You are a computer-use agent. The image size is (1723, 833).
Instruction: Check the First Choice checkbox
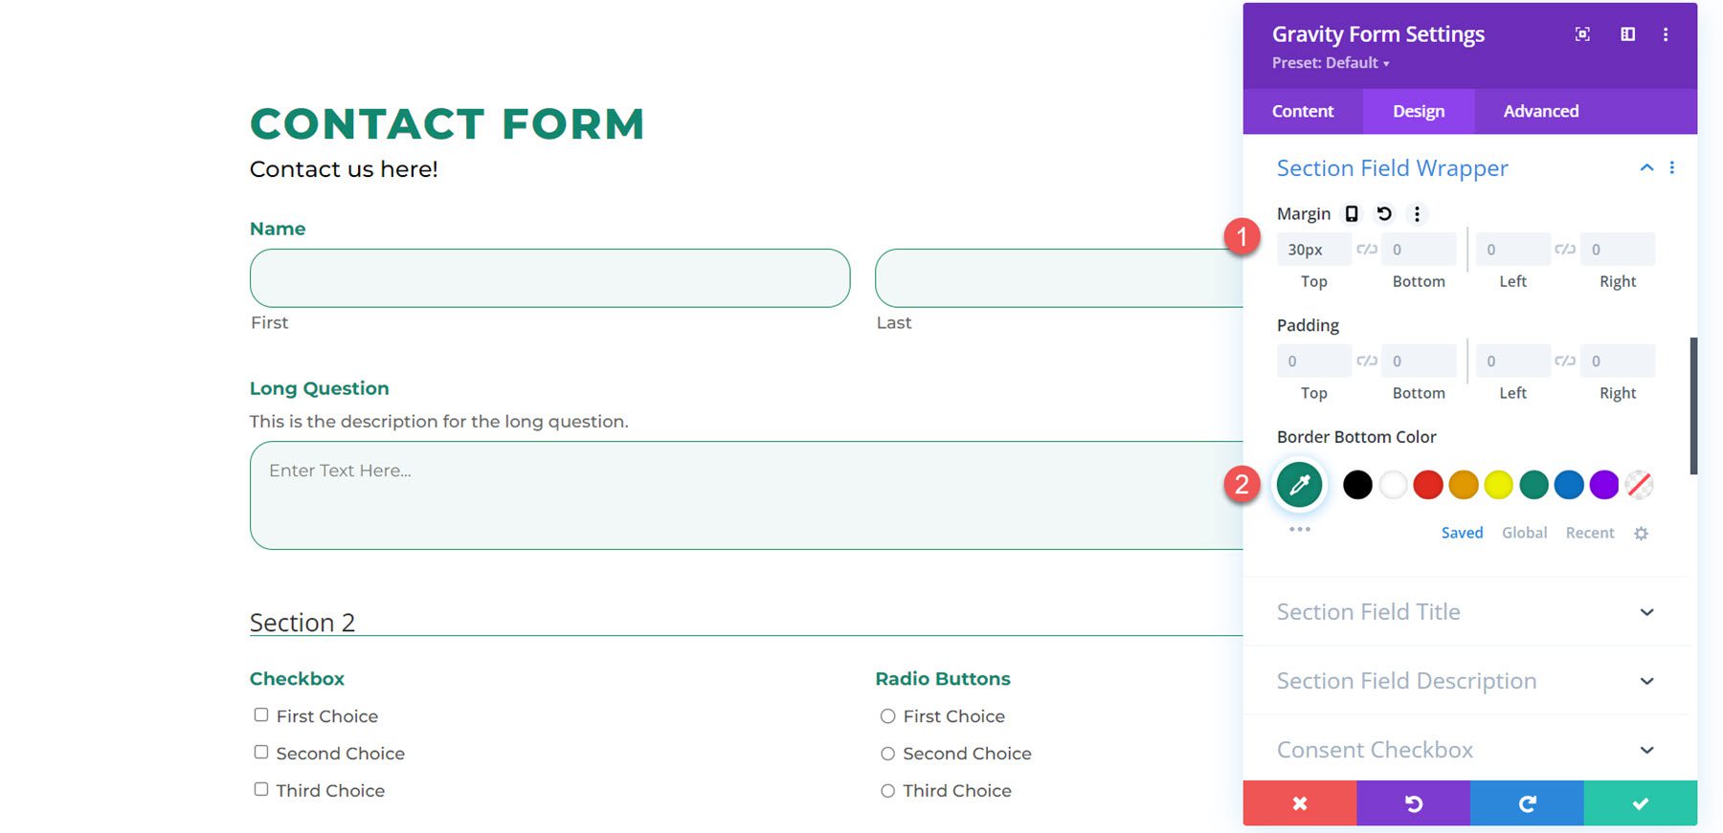point(260,713)
